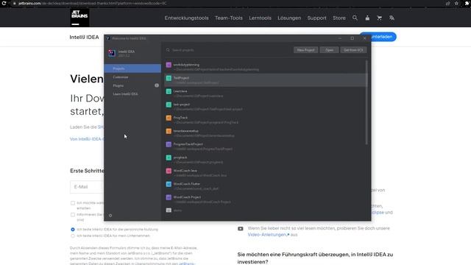Focus the E-Mail input field
The width and height of the screenshot is (471, 265).
87,187
